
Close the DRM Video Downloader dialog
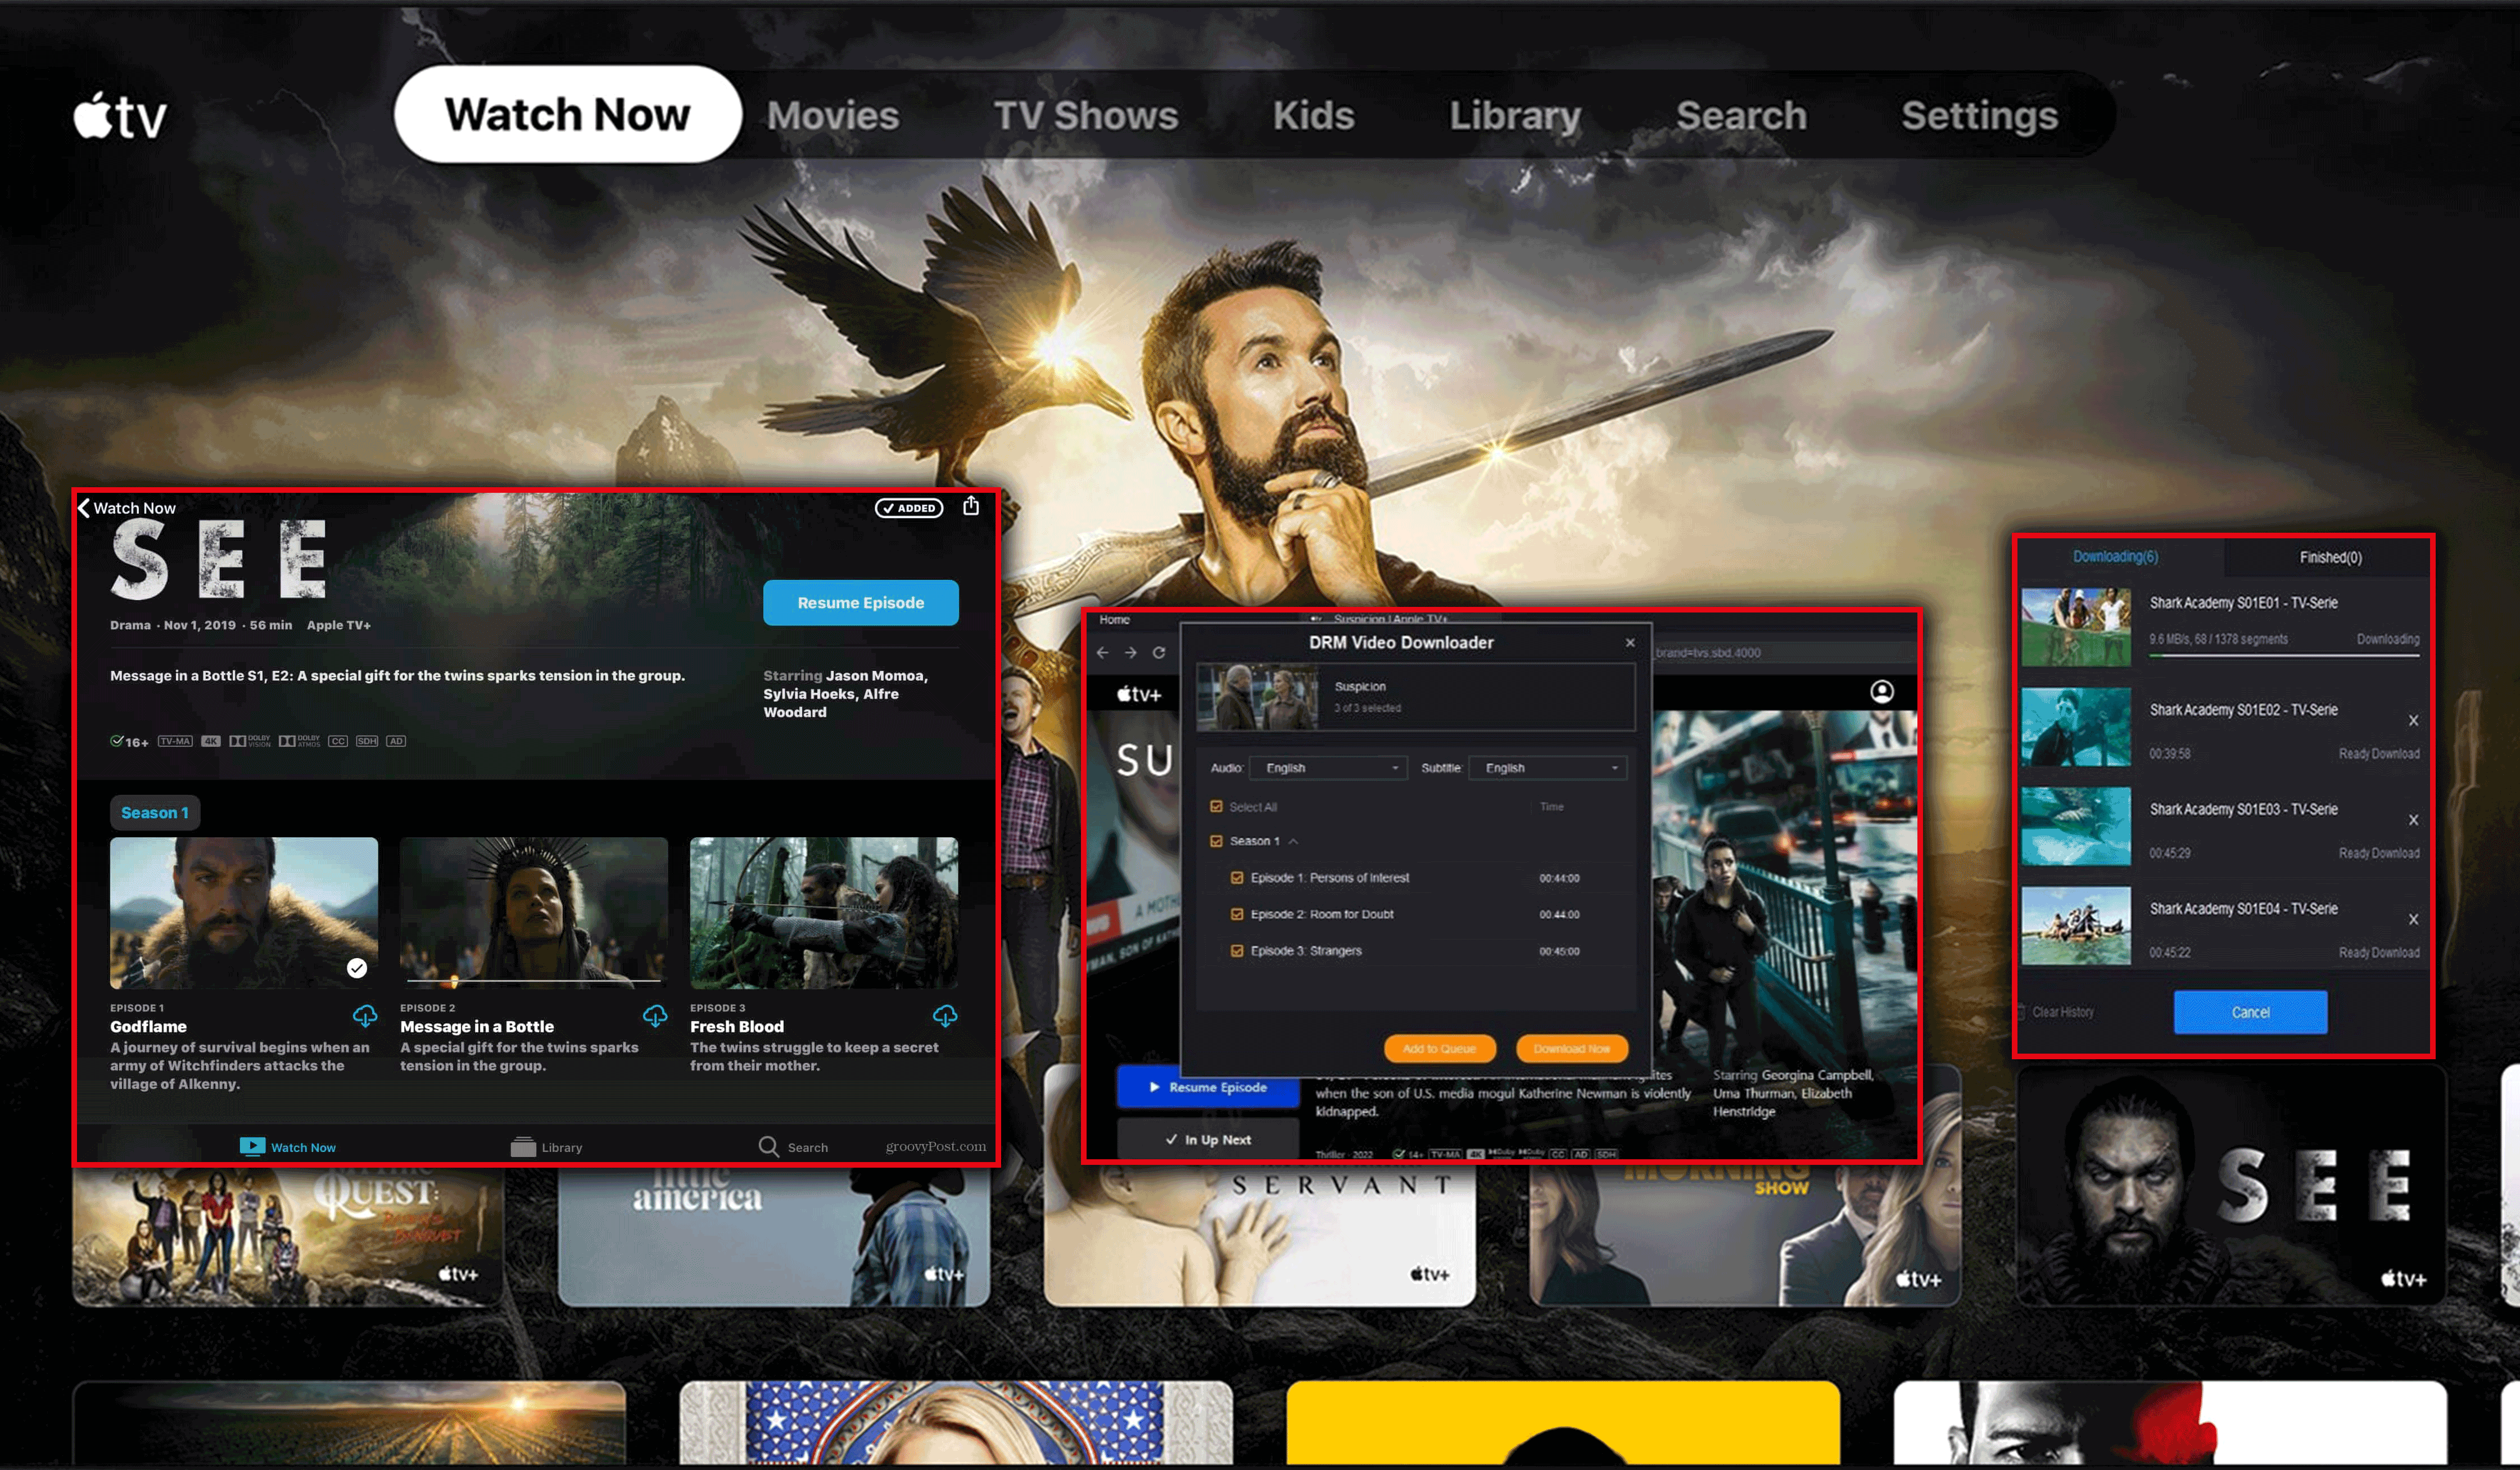coord(1630,642)
